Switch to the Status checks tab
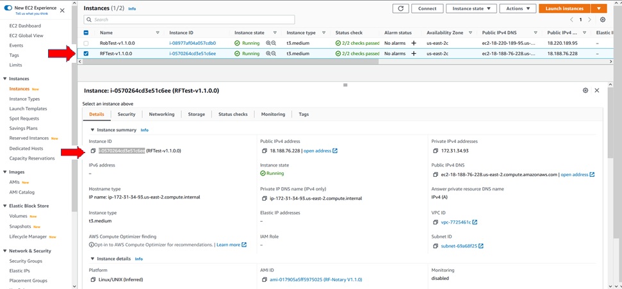This screenshot has height=289, width=622. [x=233, y=114]
